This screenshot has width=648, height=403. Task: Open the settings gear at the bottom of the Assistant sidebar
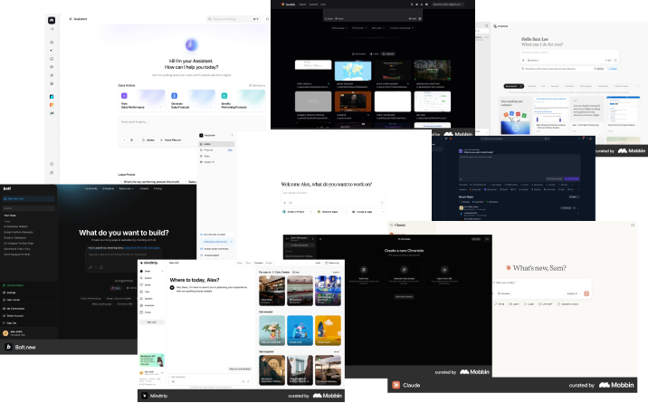(52, 173)
